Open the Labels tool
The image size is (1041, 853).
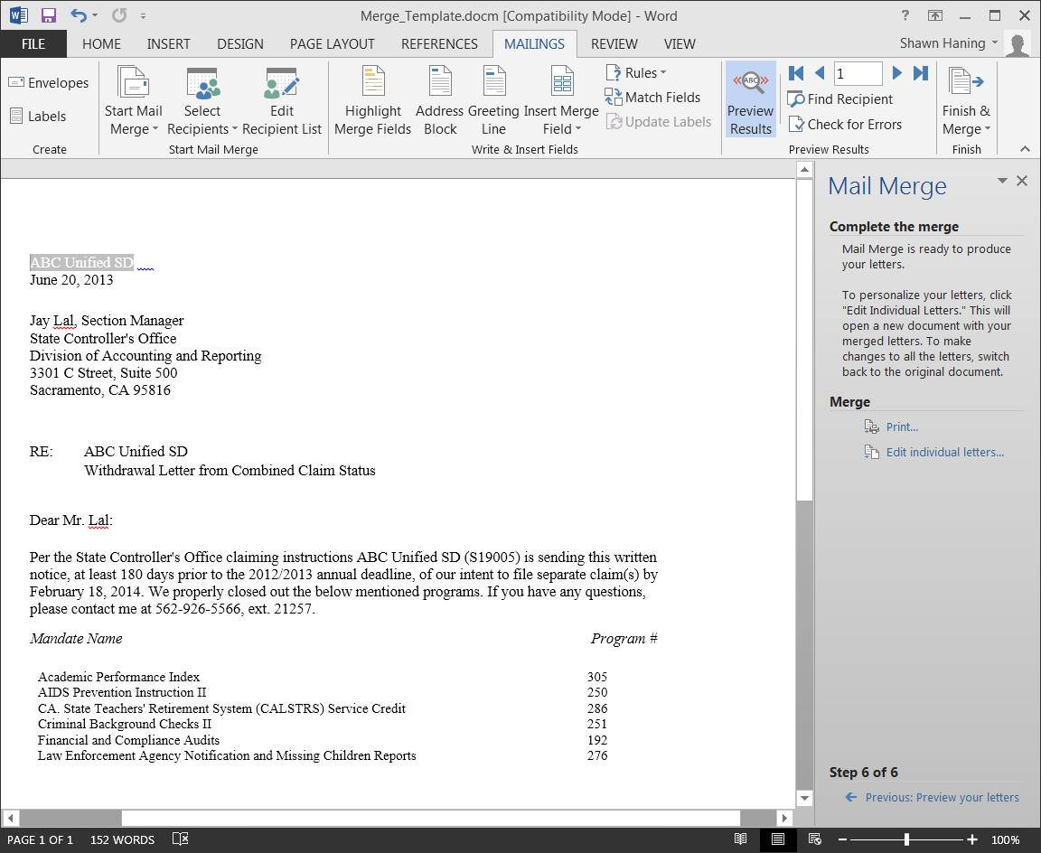pos(38,117)
